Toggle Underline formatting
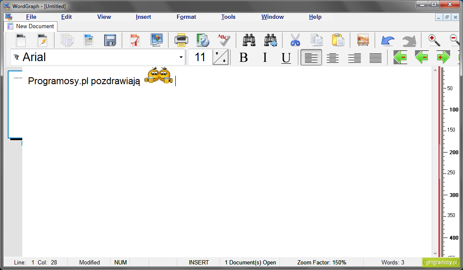 tap(286, 57)
